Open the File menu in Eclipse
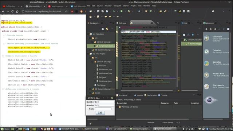The height and width of the screenshot is (131, 233). click(88, 6)
